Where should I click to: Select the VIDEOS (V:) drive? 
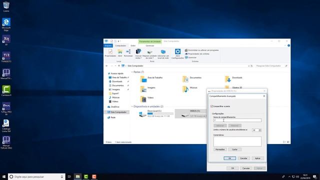click(x=191, y=113)
